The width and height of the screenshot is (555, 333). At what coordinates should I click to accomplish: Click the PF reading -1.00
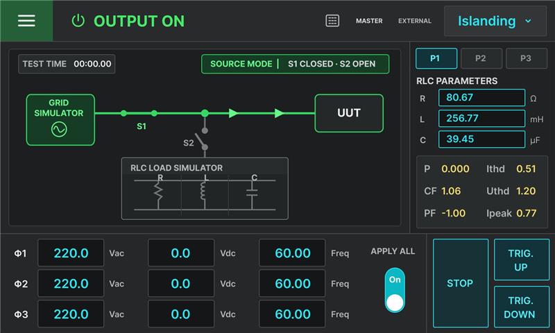click(454, 214)
